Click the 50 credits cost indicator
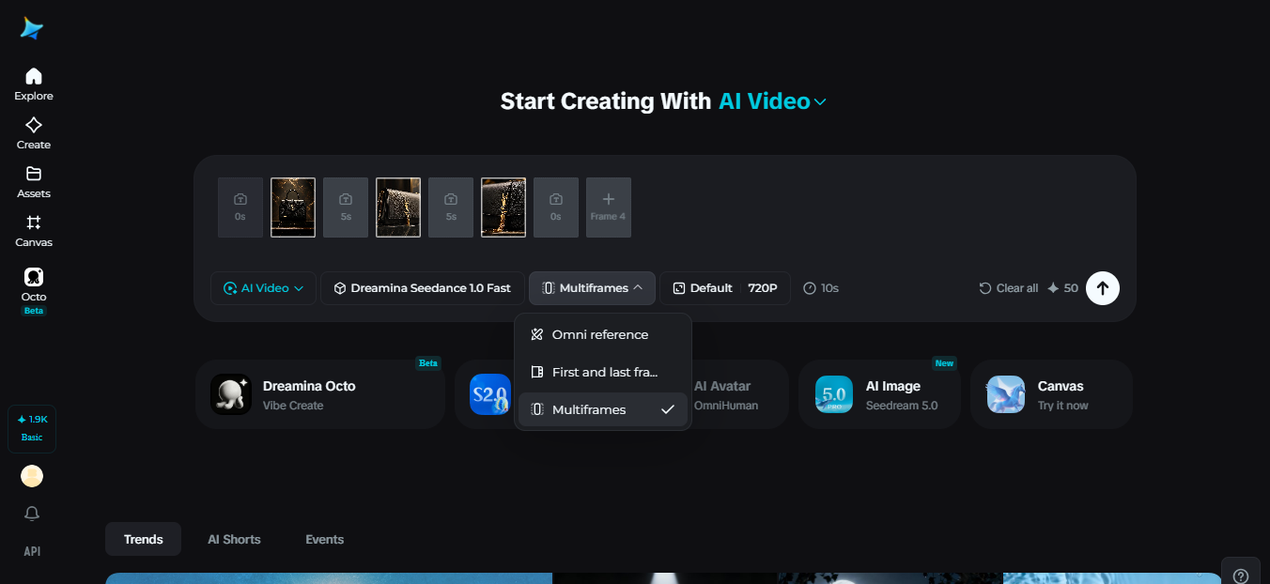Screen dimensions: 1270x584 (1063, 288)
